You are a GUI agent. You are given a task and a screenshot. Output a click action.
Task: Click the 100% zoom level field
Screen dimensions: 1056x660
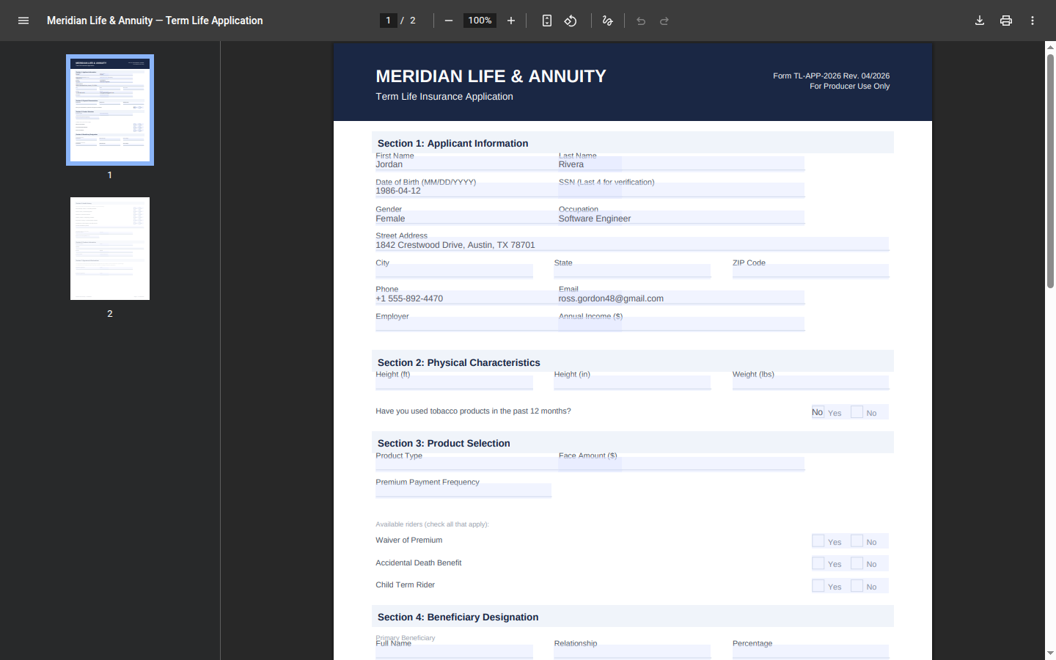point(480,21)
